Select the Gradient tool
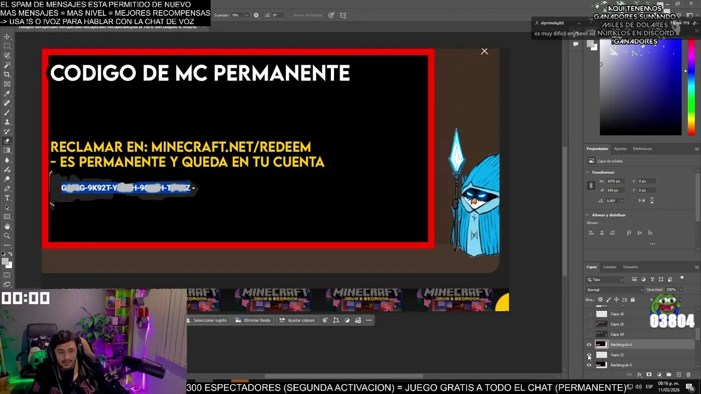The image size is (701, 394). pyautogui.click(x=7, y=150)
